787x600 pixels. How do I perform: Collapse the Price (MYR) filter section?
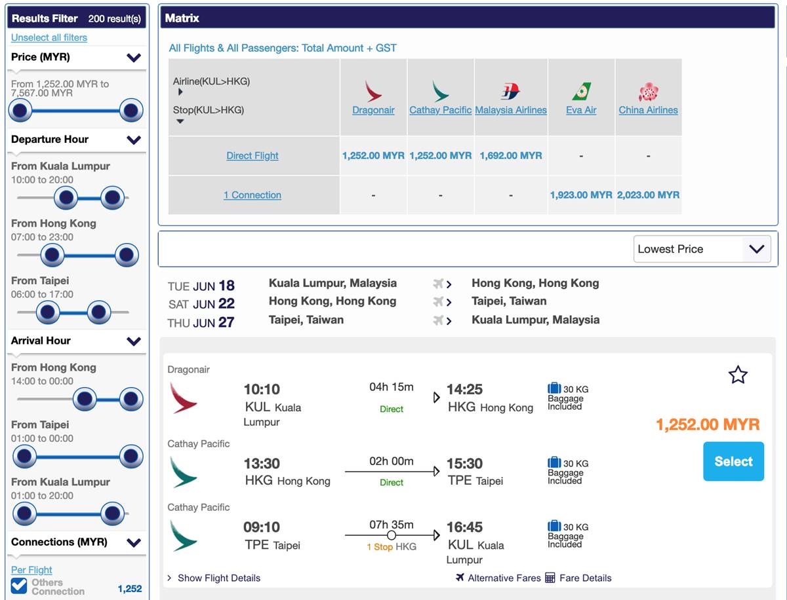[x=134, y=58]
